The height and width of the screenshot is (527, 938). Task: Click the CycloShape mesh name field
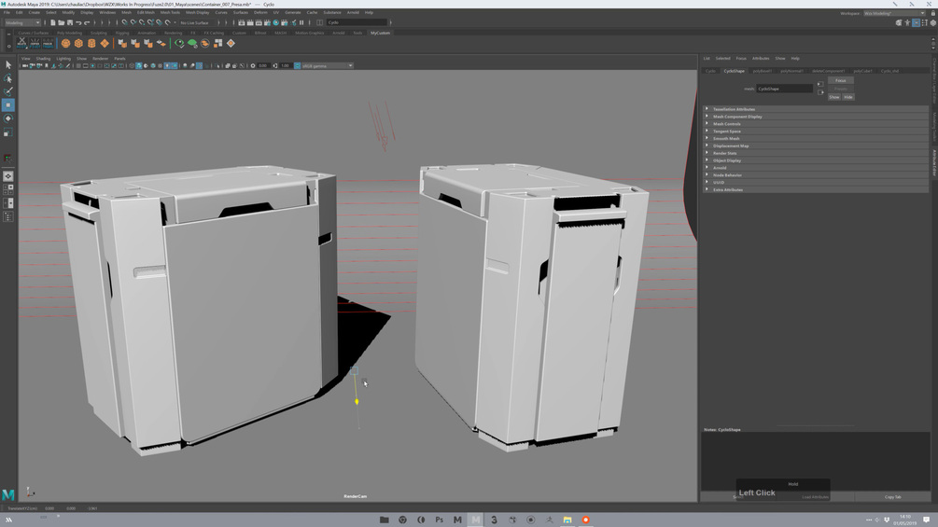point(784,89)
